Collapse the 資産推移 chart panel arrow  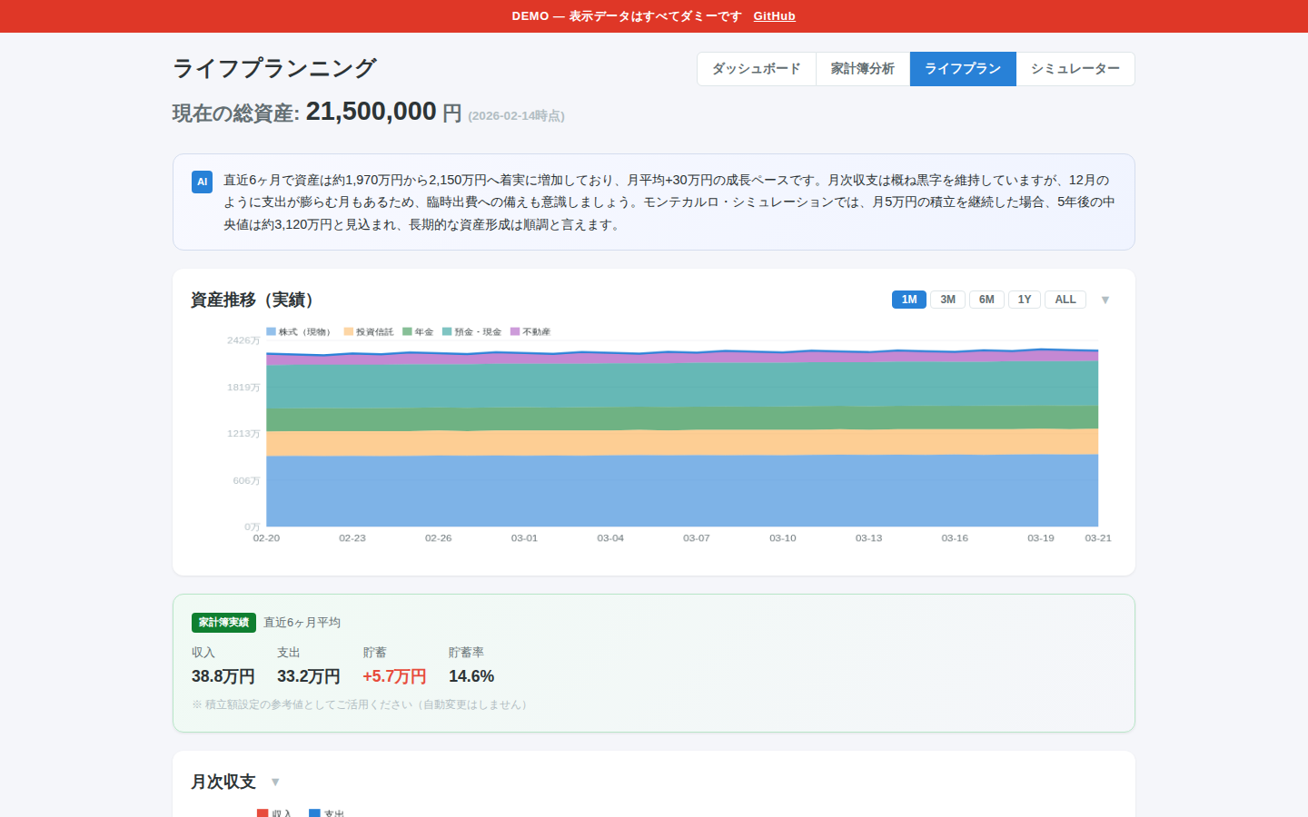[x=1105, y=300]
